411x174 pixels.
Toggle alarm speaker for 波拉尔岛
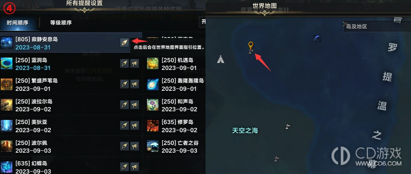[135, 104]
